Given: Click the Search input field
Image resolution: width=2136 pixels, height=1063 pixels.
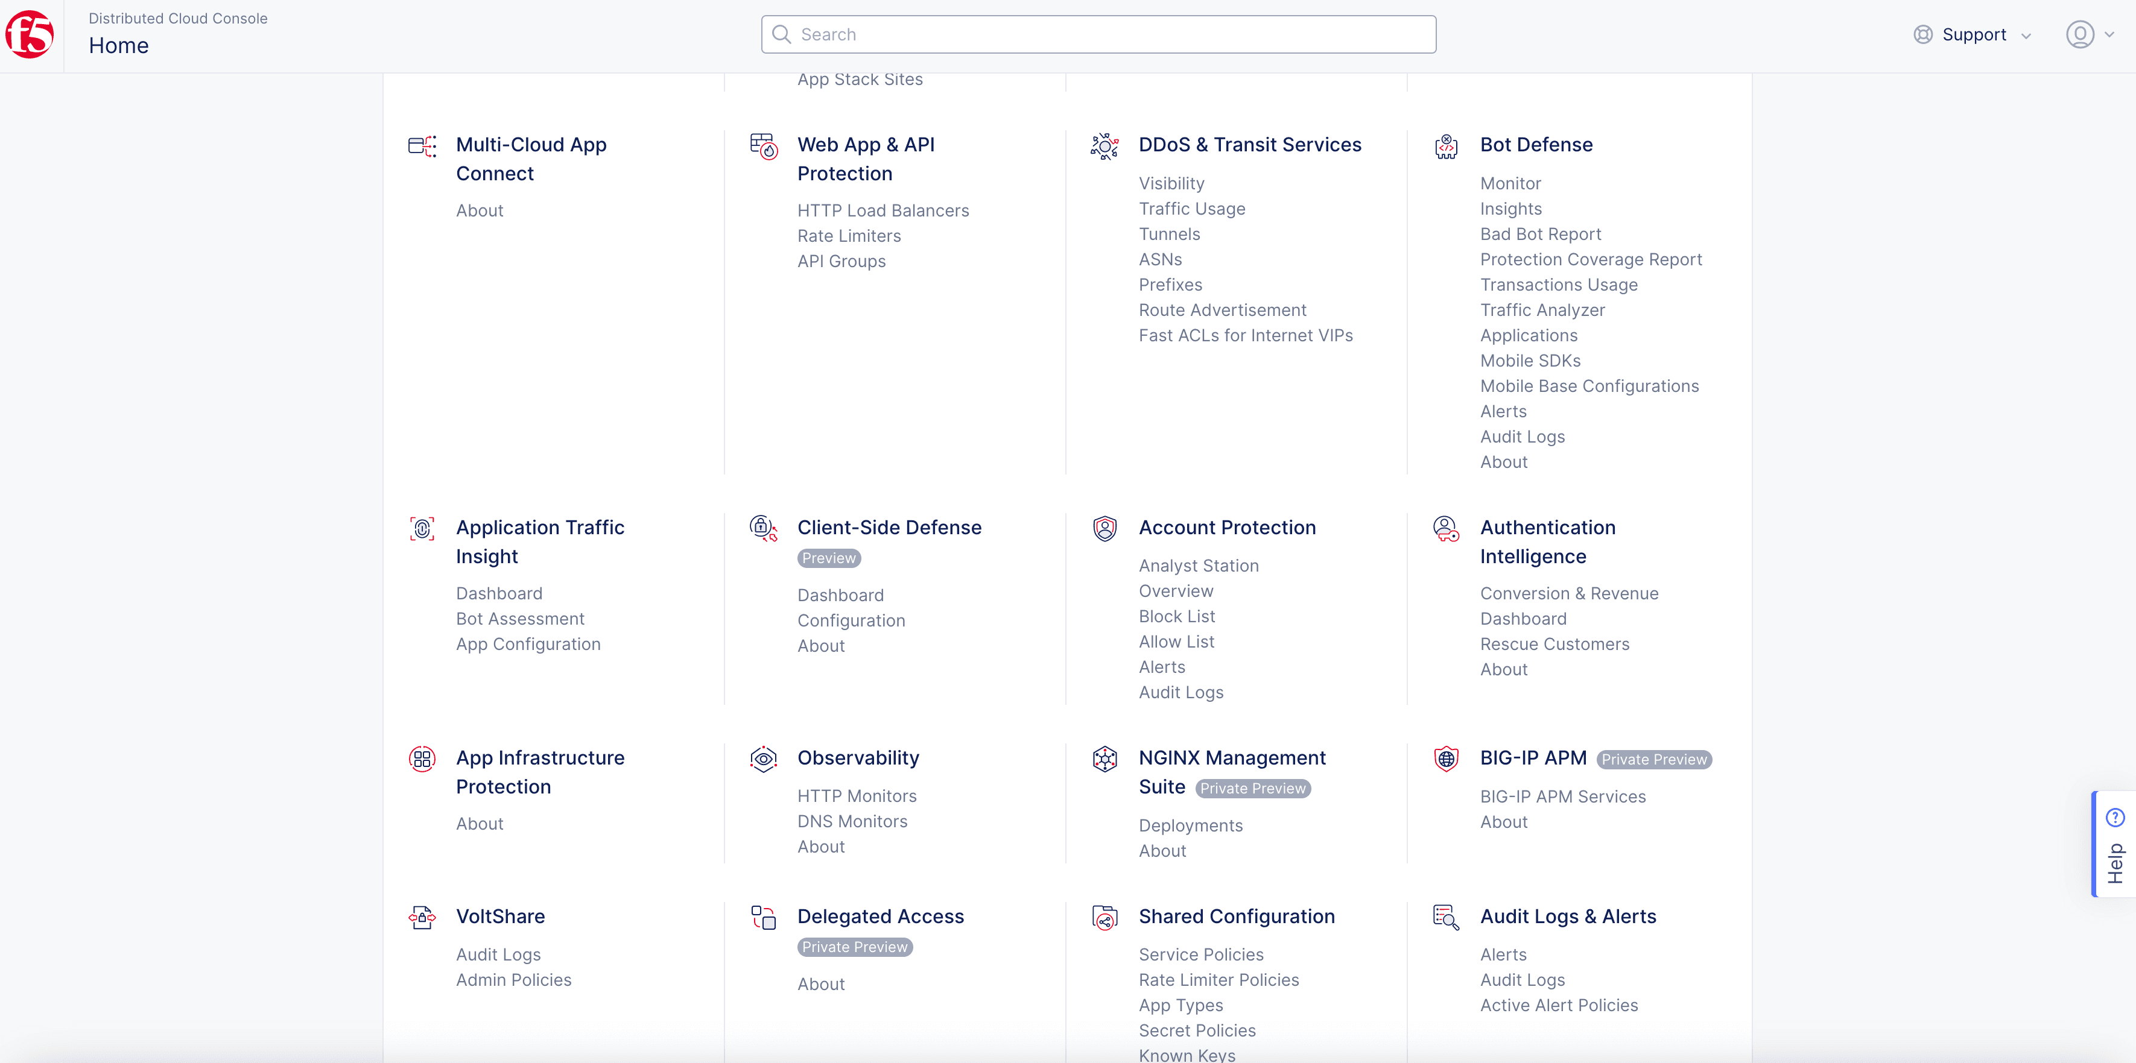Looking at the screenshot, I should tap(1098, 35).
